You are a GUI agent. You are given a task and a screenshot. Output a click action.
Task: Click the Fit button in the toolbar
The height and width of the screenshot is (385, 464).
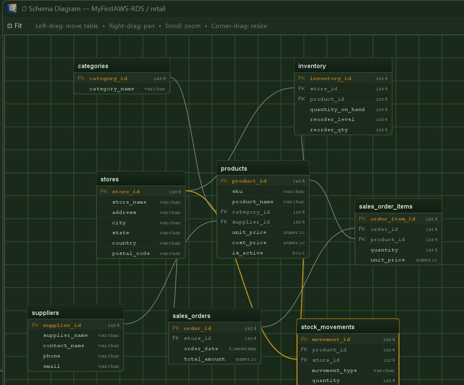15,26
